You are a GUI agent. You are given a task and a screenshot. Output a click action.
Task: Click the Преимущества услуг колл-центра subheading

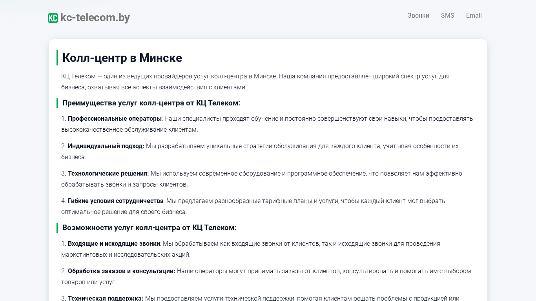click(151, 103)
